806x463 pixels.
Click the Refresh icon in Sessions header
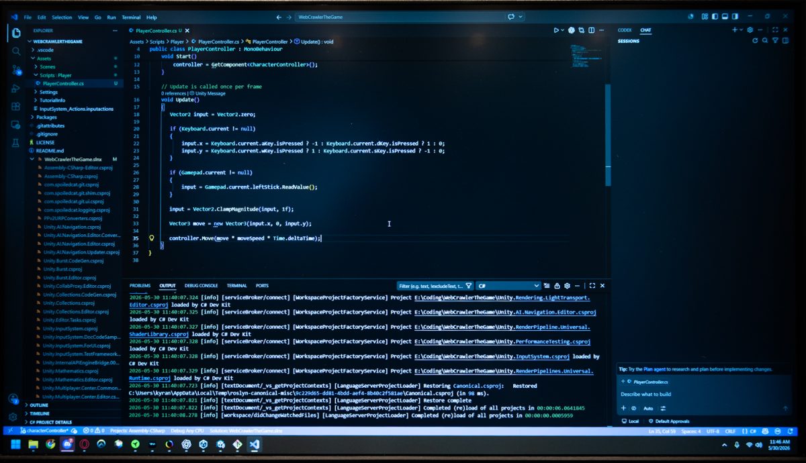click(755, 41)
